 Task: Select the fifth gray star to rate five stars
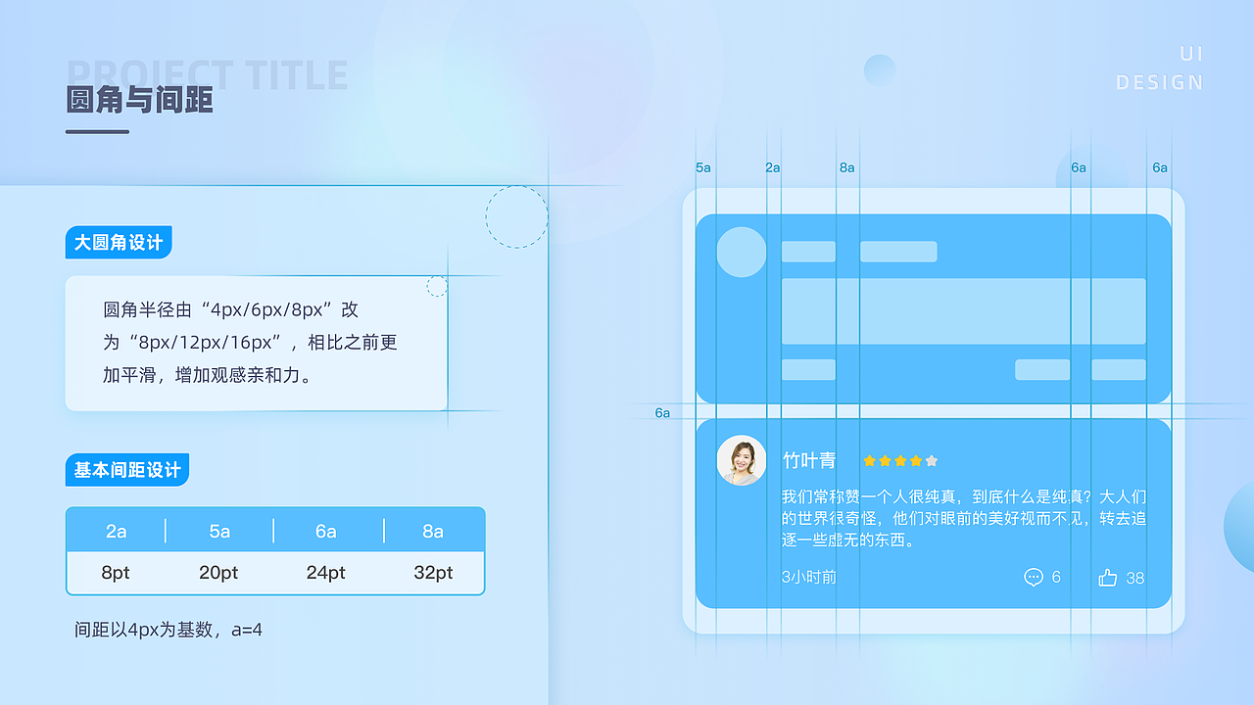click(932, 460)
